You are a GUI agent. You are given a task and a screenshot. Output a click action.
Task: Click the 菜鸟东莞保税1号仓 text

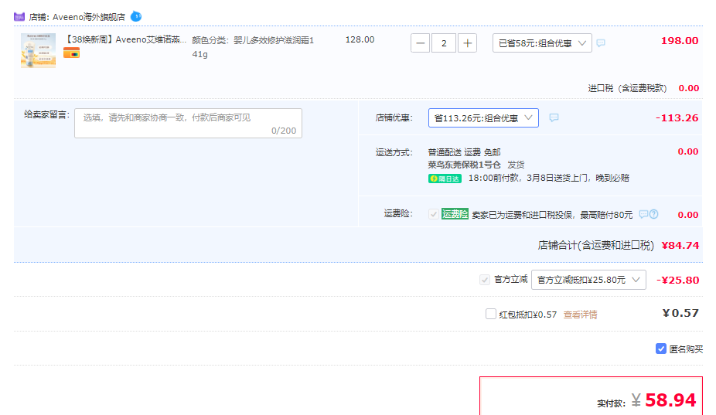click(464, 165)
